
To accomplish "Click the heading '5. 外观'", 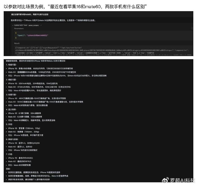I will 9,124.
